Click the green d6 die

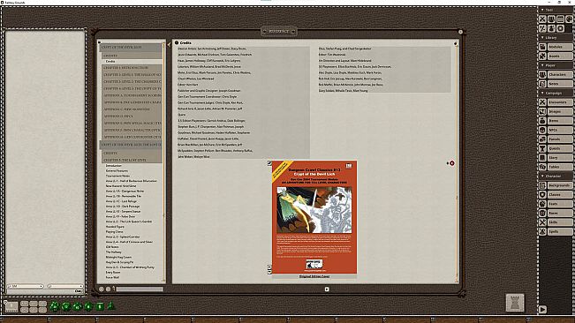pyautogui.click(x=100, y=306)
